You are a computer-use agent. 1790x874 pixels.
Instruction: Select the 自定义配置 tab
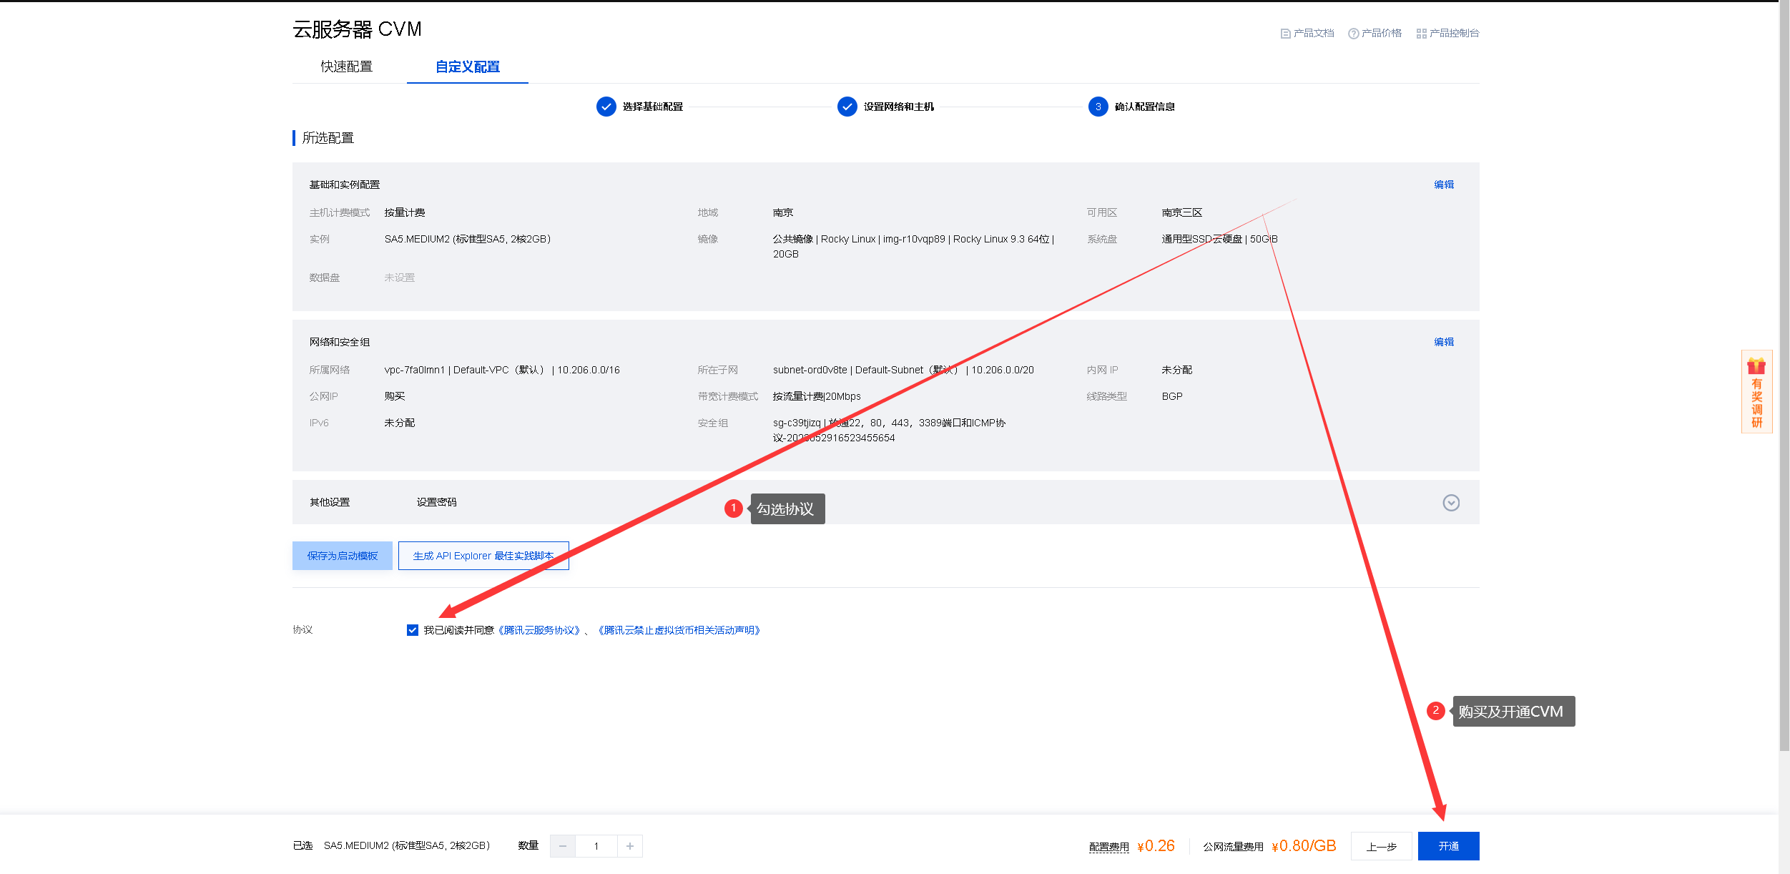(468, 67)
